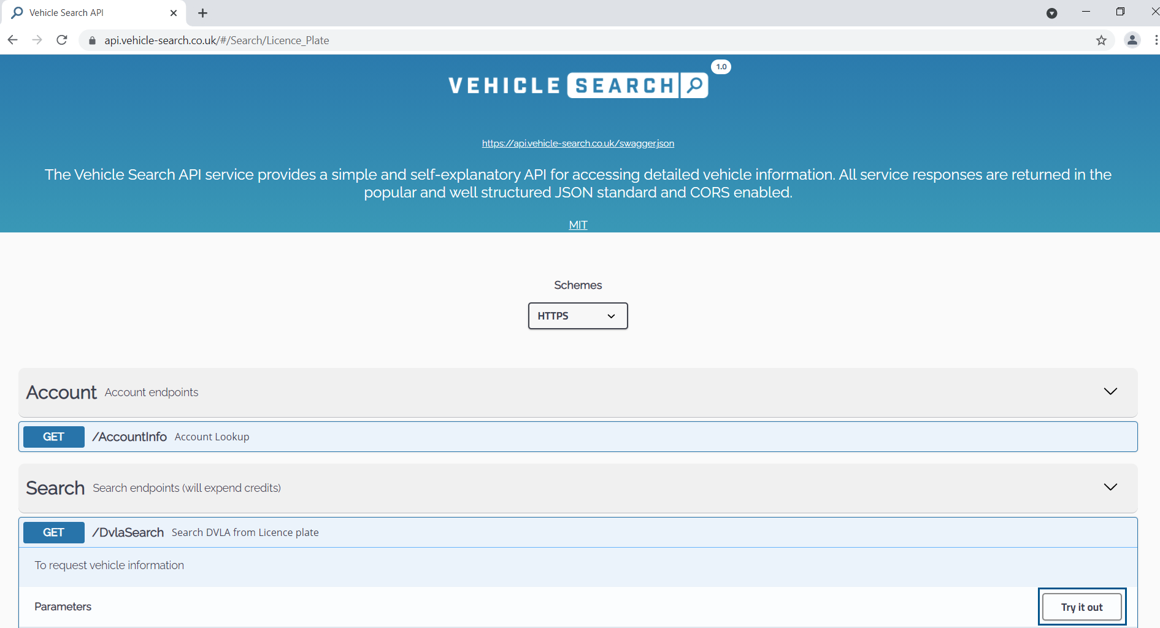Click the Try it out button

pyautogui.click(x=1081, y=607)
